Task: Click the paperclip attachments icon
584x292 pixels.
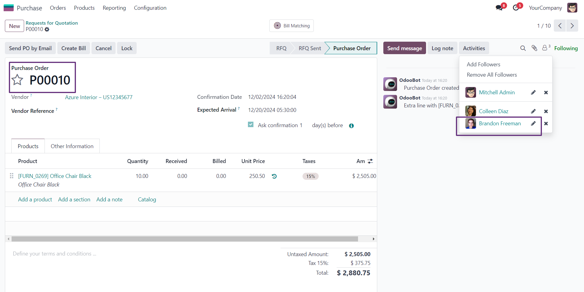Action: tap(534, 48)
